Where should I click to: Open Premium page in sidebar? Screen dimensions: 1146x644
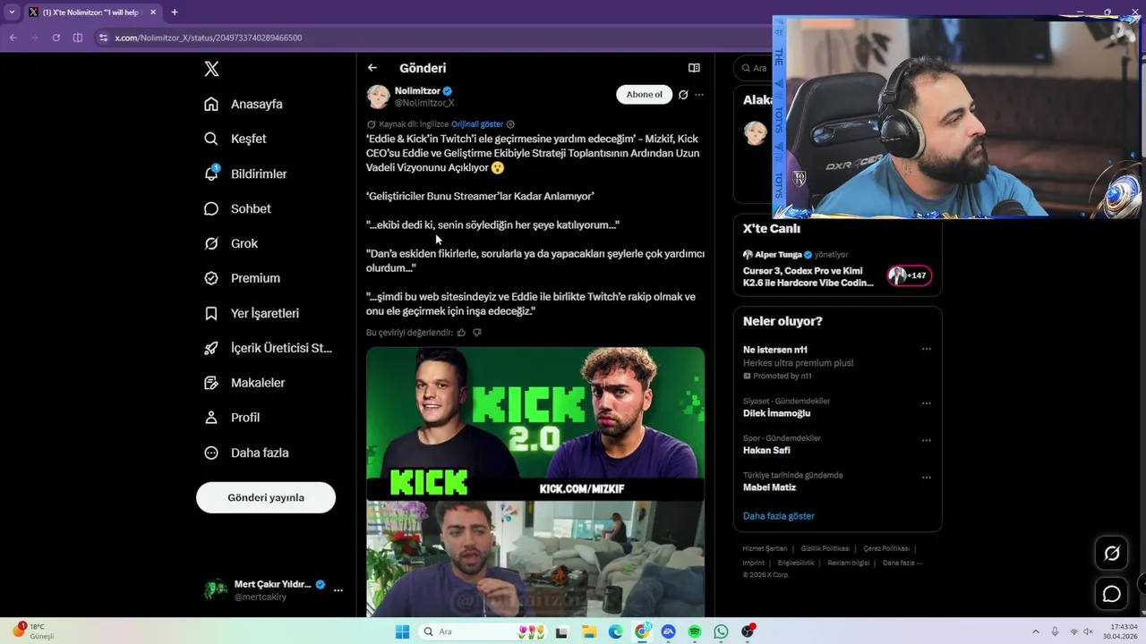coord(242,278)
